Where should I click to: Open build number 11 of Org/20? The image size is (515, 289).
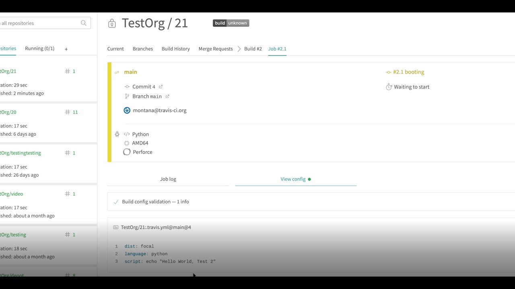[x=75, y=112]
